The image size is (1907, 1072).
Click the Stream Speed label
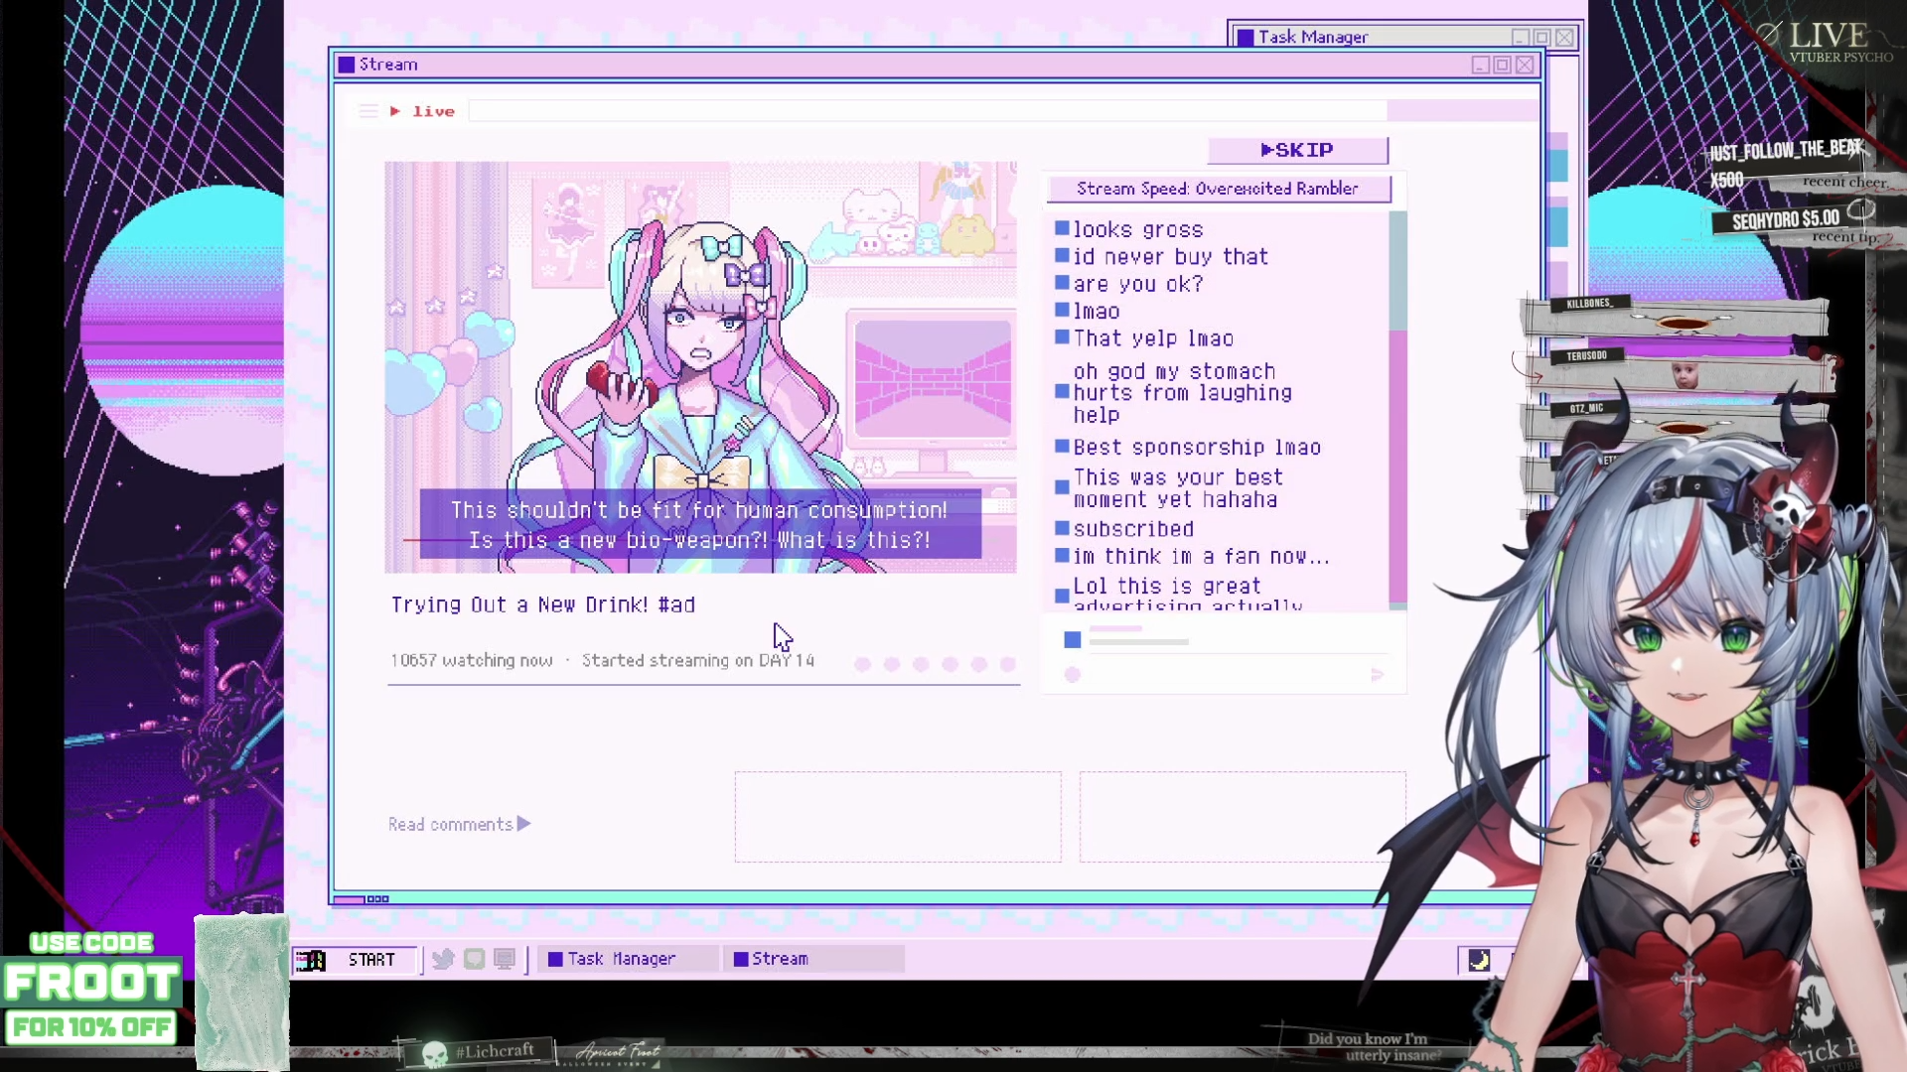pyautogui.click(x=1217, y=189)
